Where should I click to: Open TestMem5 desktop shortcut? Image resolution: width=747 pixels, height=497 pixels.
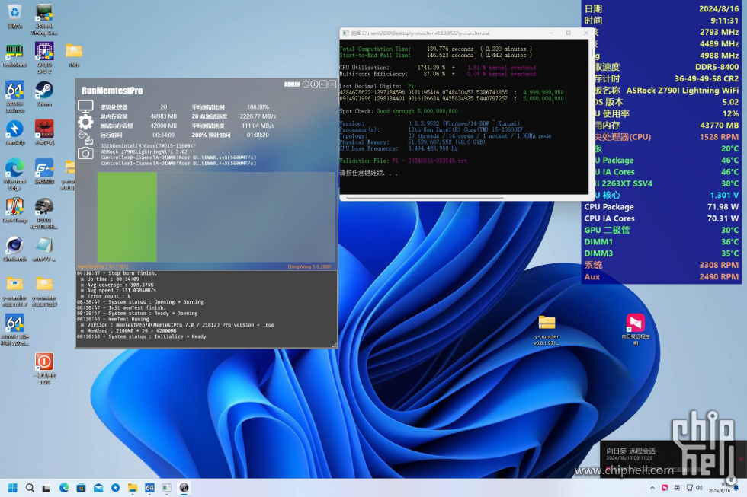tap(14, 56)
